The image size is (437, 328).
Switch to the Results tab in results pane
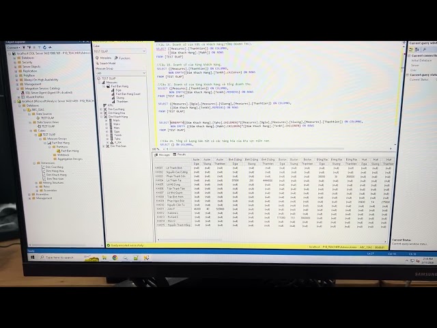coord(179,154)
